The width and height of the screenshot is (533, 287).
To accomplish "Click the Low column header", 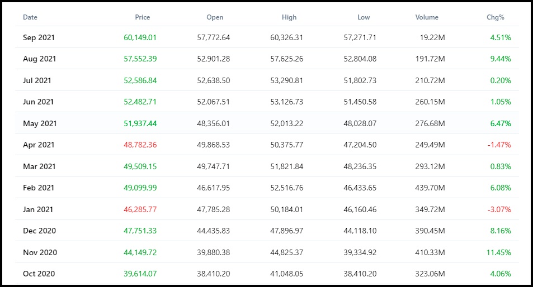I will point(364,17).
